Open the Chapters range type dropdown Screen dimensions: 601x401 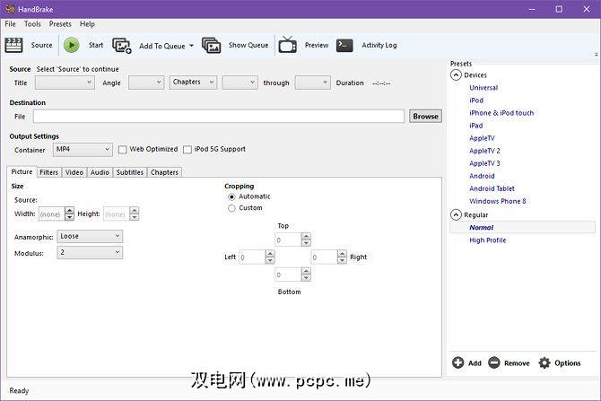pos(193,82)
